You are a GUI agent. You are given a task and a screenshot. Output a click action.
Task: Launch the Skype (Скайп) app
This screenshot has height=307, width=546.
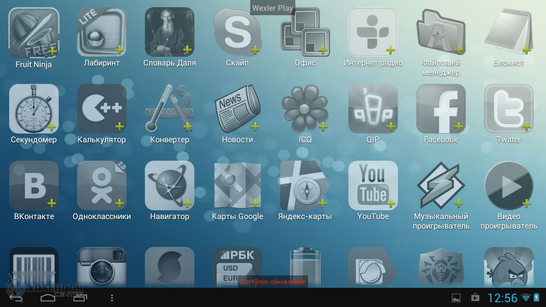click(x=237, y=33)
